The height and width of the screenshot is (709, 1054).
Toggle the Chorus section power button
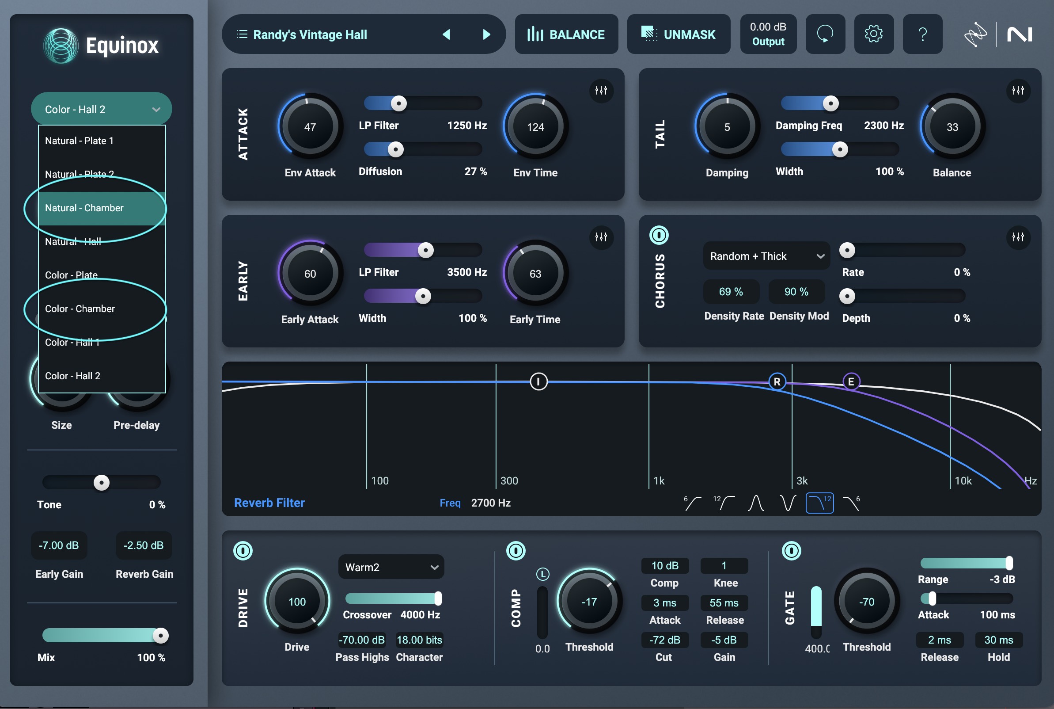coord(659,235)
